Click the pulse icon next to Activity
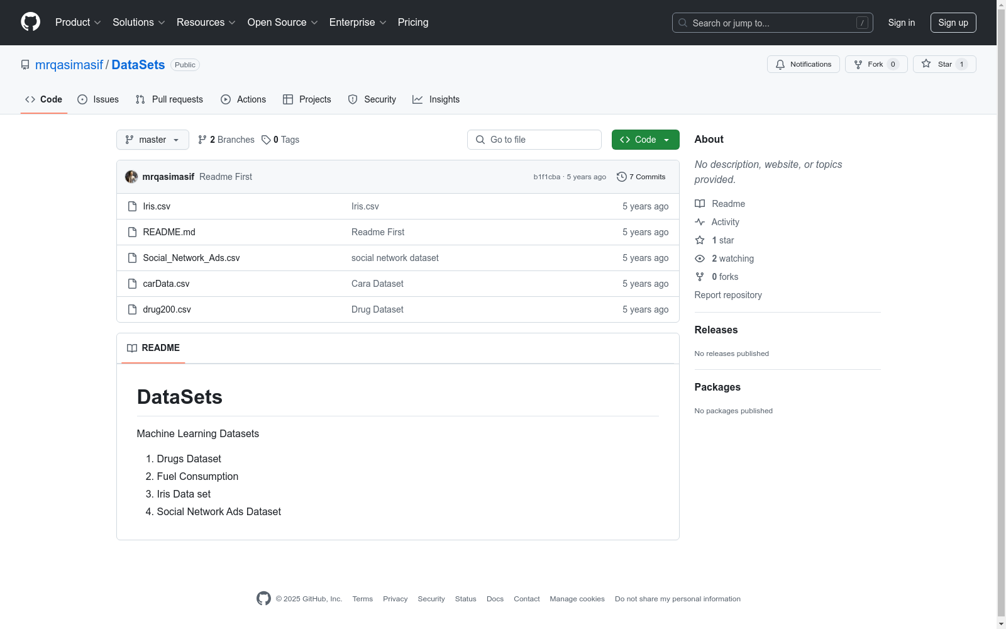This screenshot has height=629, width=1006. 700,222
